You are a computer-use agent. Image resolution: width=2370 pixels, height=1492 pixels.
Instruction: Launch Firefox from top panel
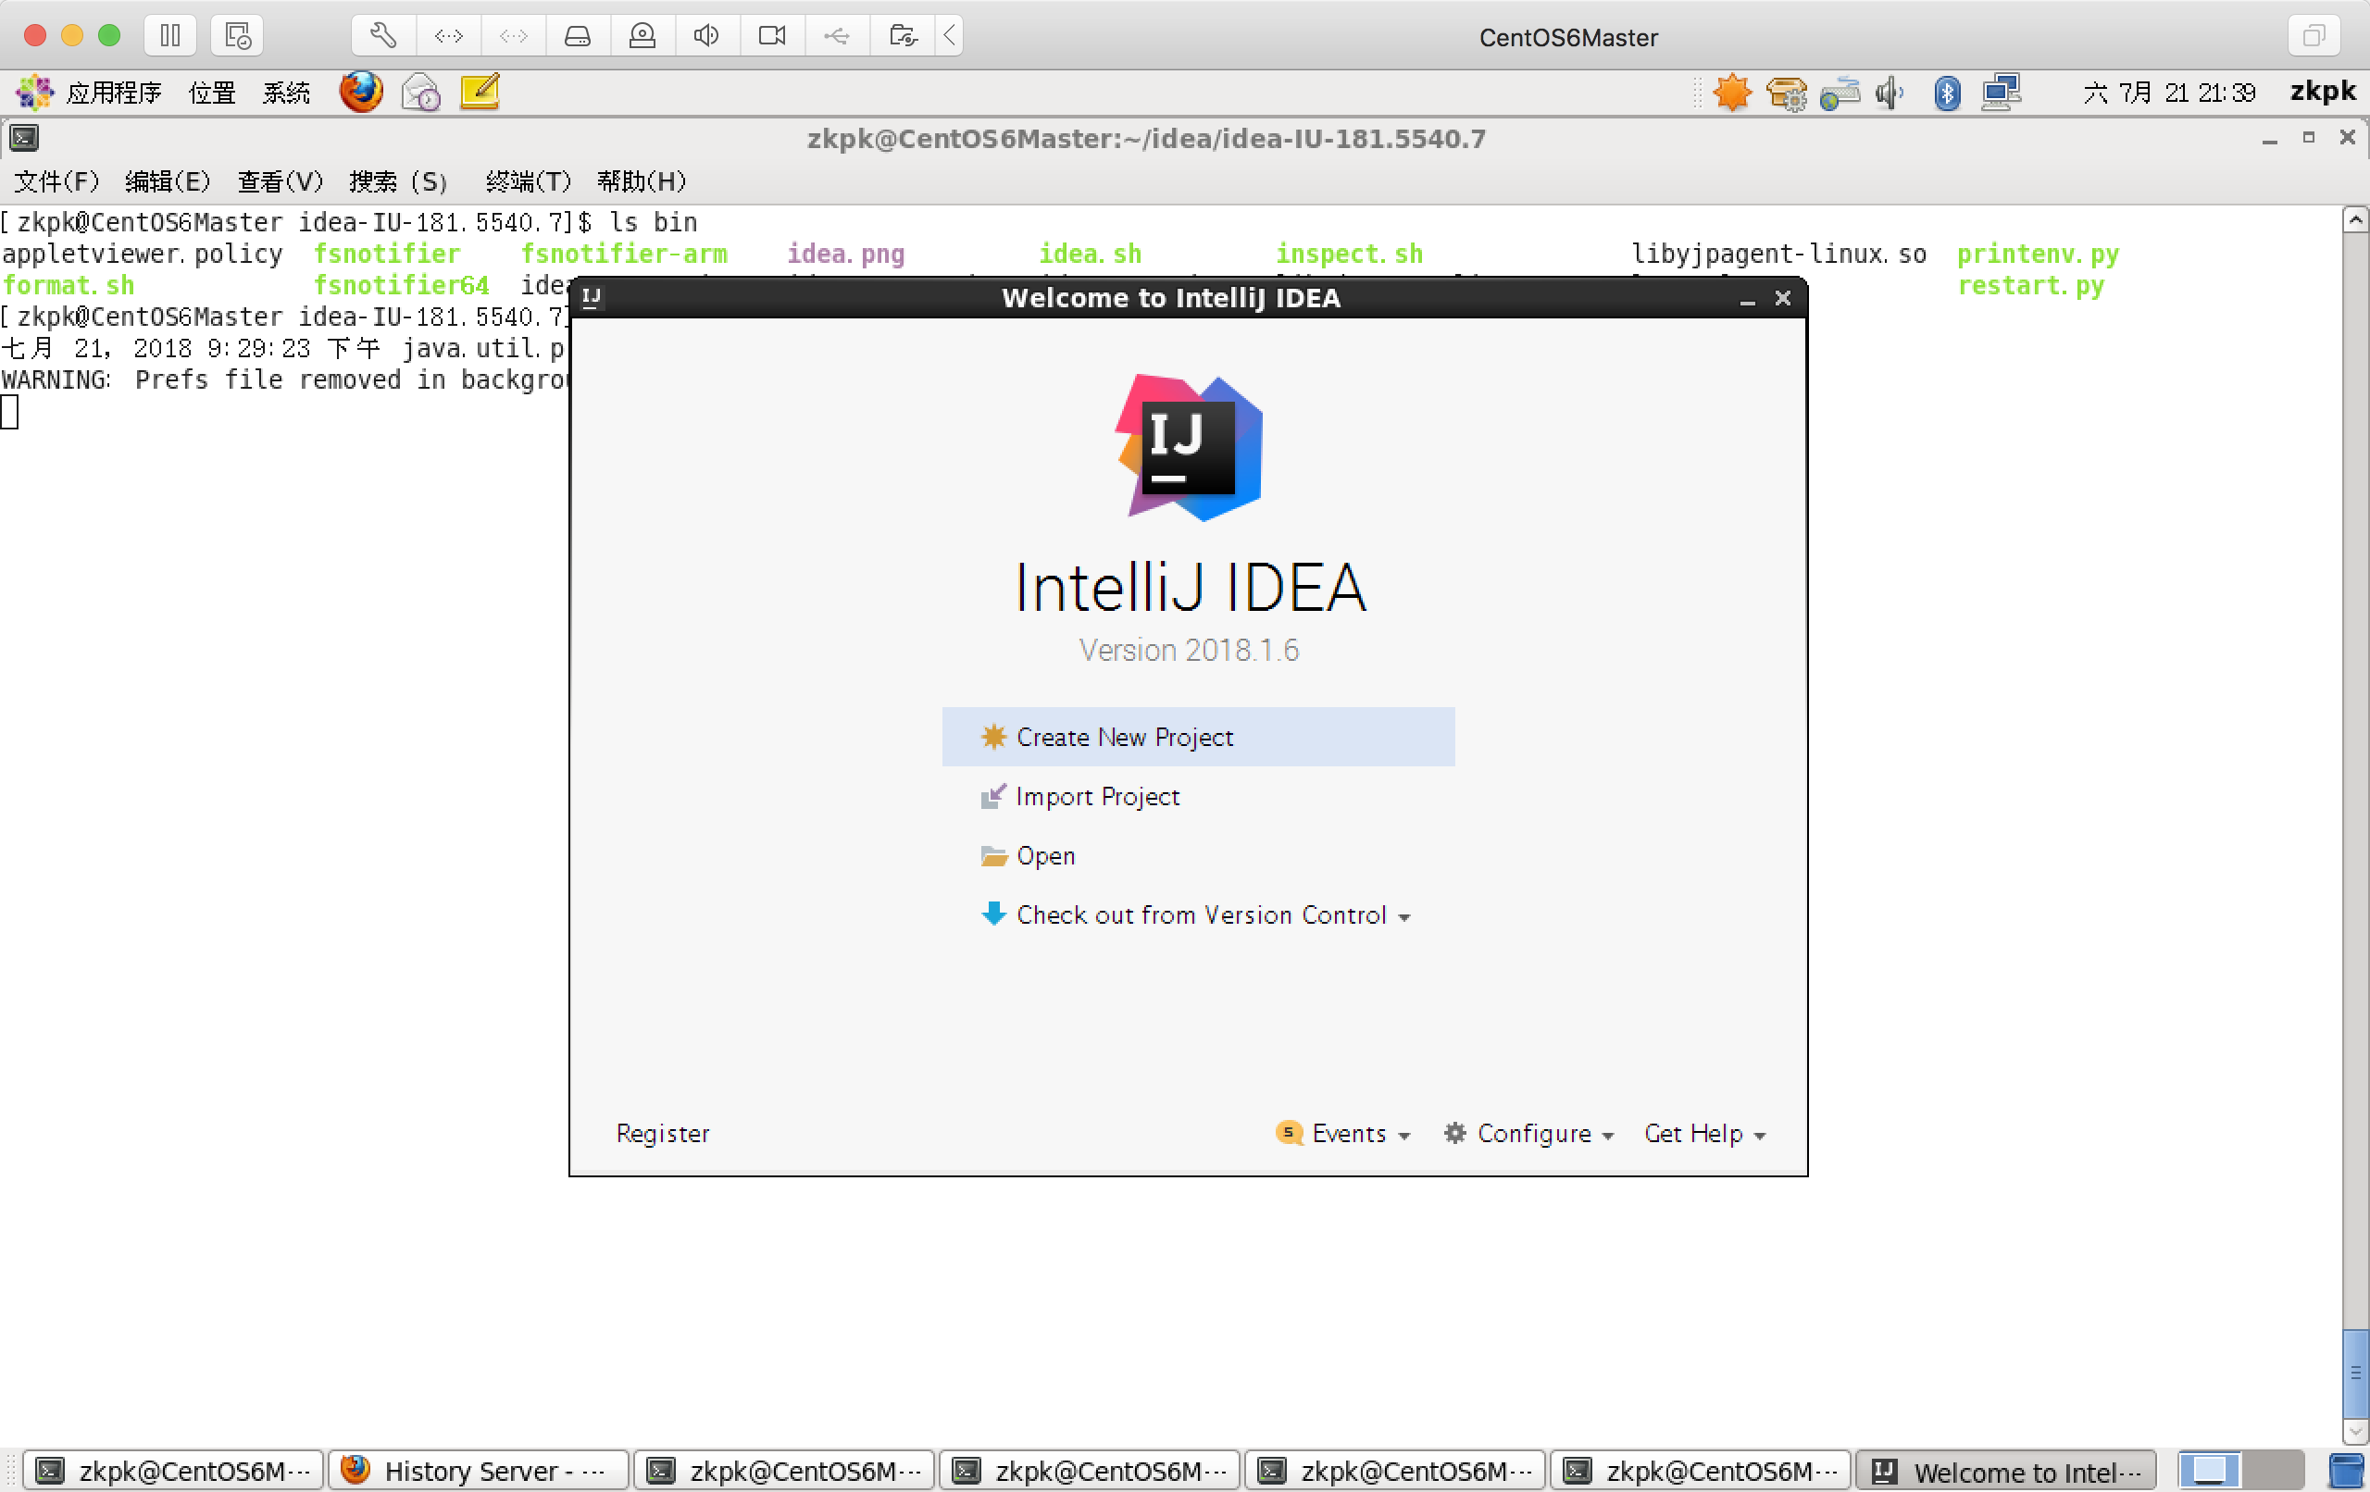(x=360, y=93)
